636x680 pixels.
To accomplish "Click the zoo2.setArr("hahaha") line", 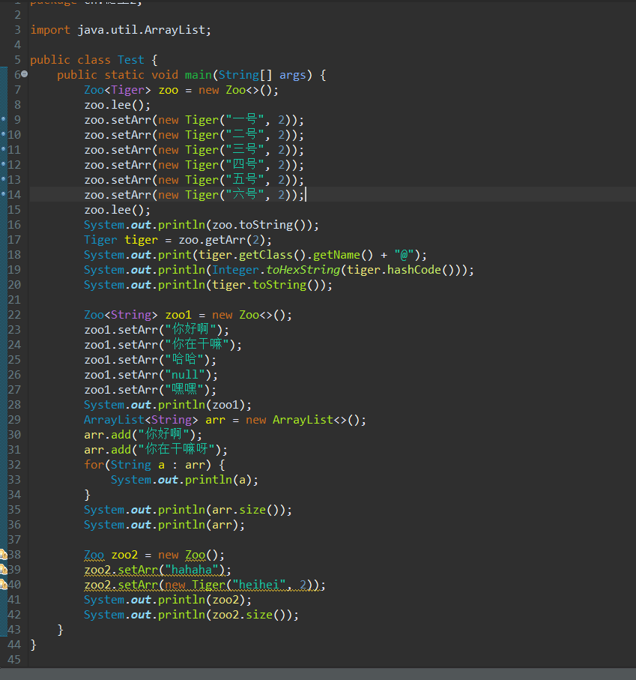I will (x=158, y=570).
